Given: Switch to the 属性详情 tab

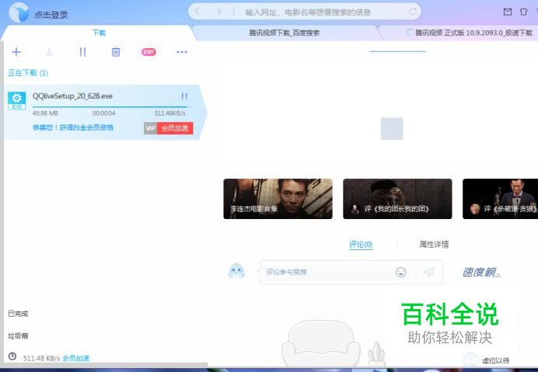Looking at the screenshot, I should (x=434, y=245).
